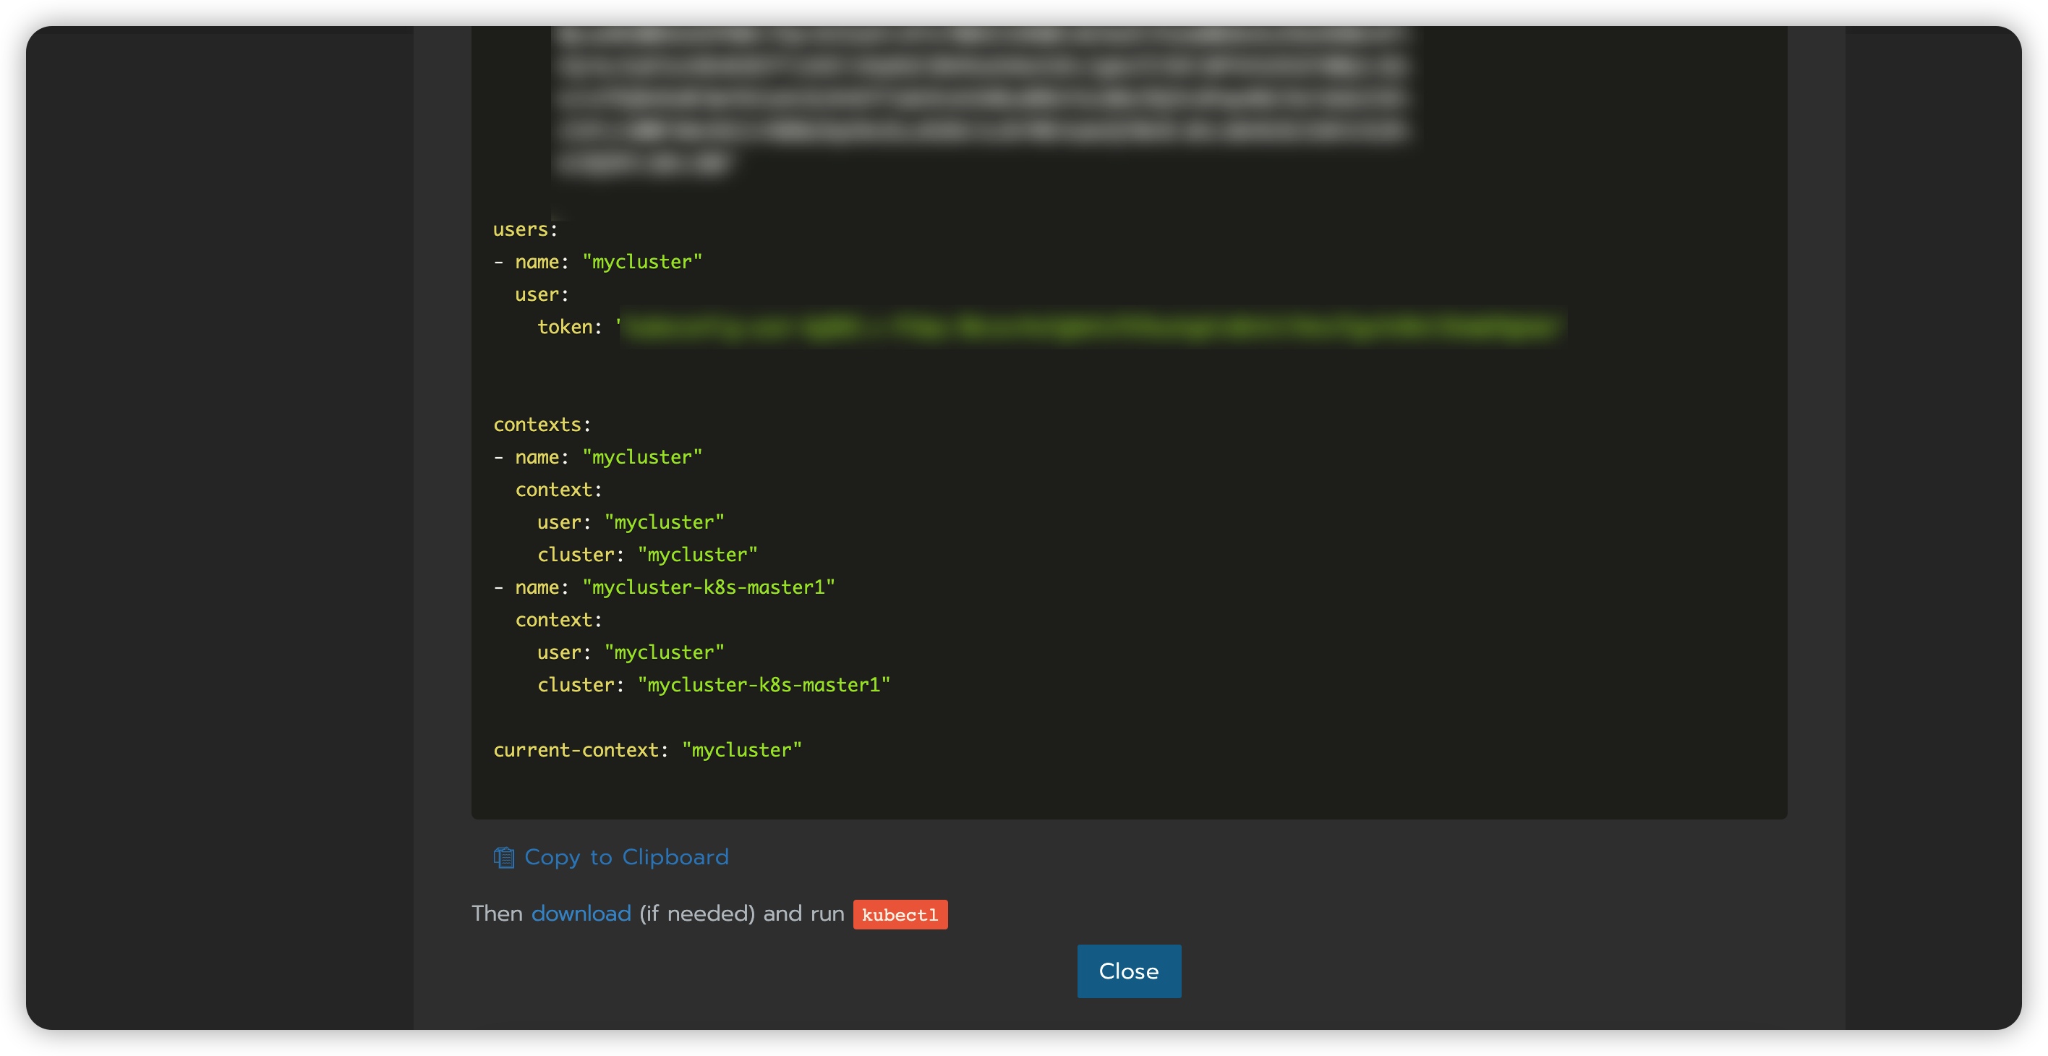Image resolution: width=2048 pixels, height=1056 pixels.
Task: Click the first context's cluster "mycluster" value
Action: pyautogui.click(x=696, y=555)
